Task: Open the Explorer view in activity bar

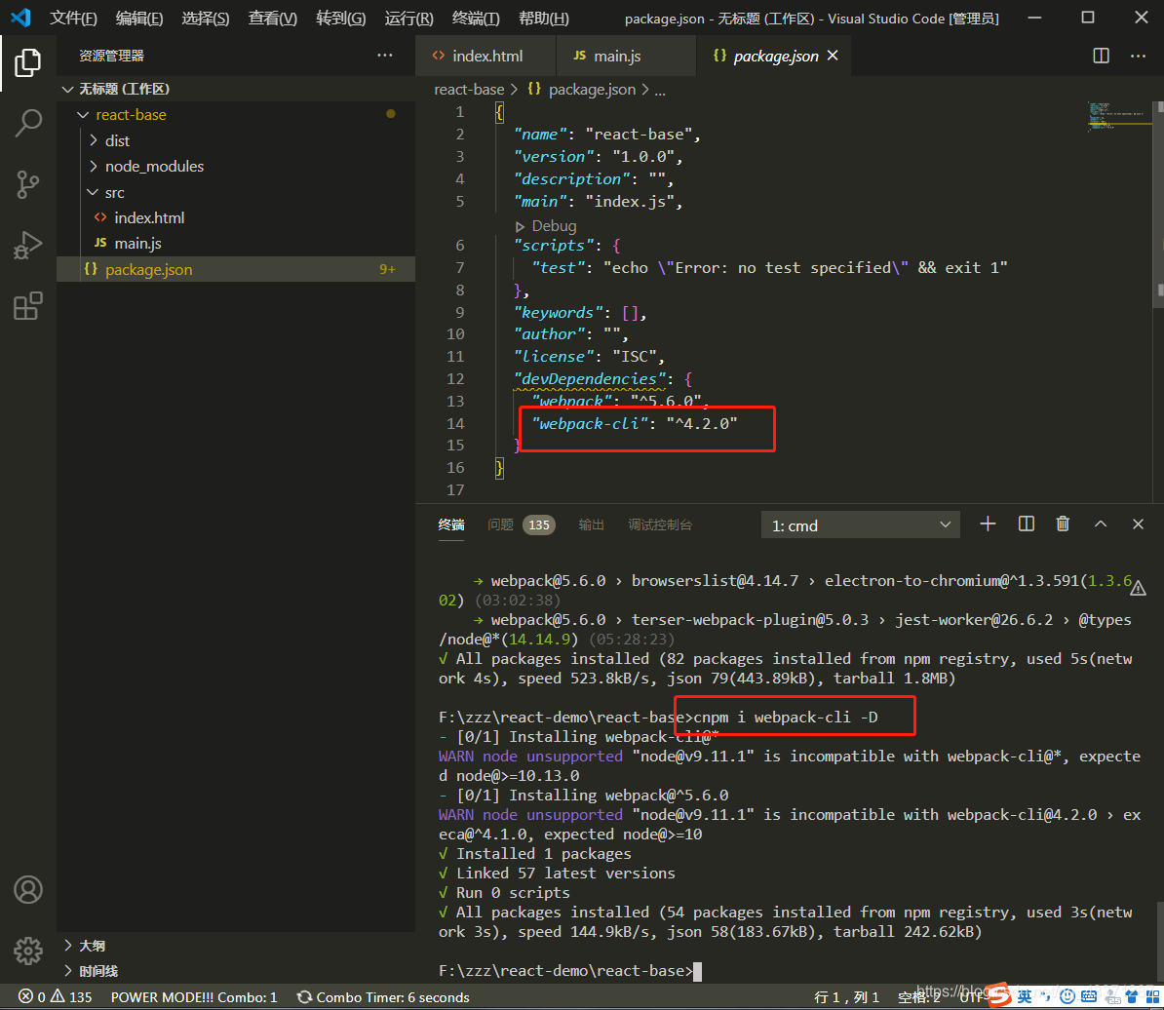Action: click(28, 62)
